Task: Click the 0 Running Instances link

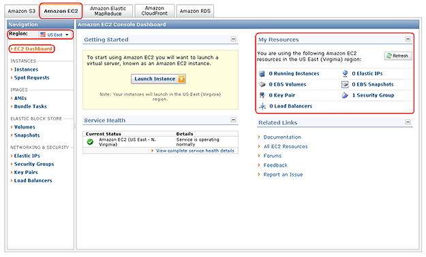Action: tap(294, 73)
